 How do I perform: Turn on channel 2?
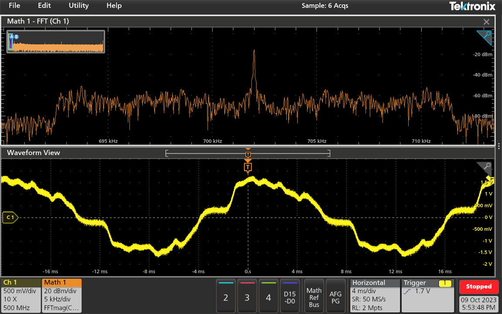coord(226,295)
